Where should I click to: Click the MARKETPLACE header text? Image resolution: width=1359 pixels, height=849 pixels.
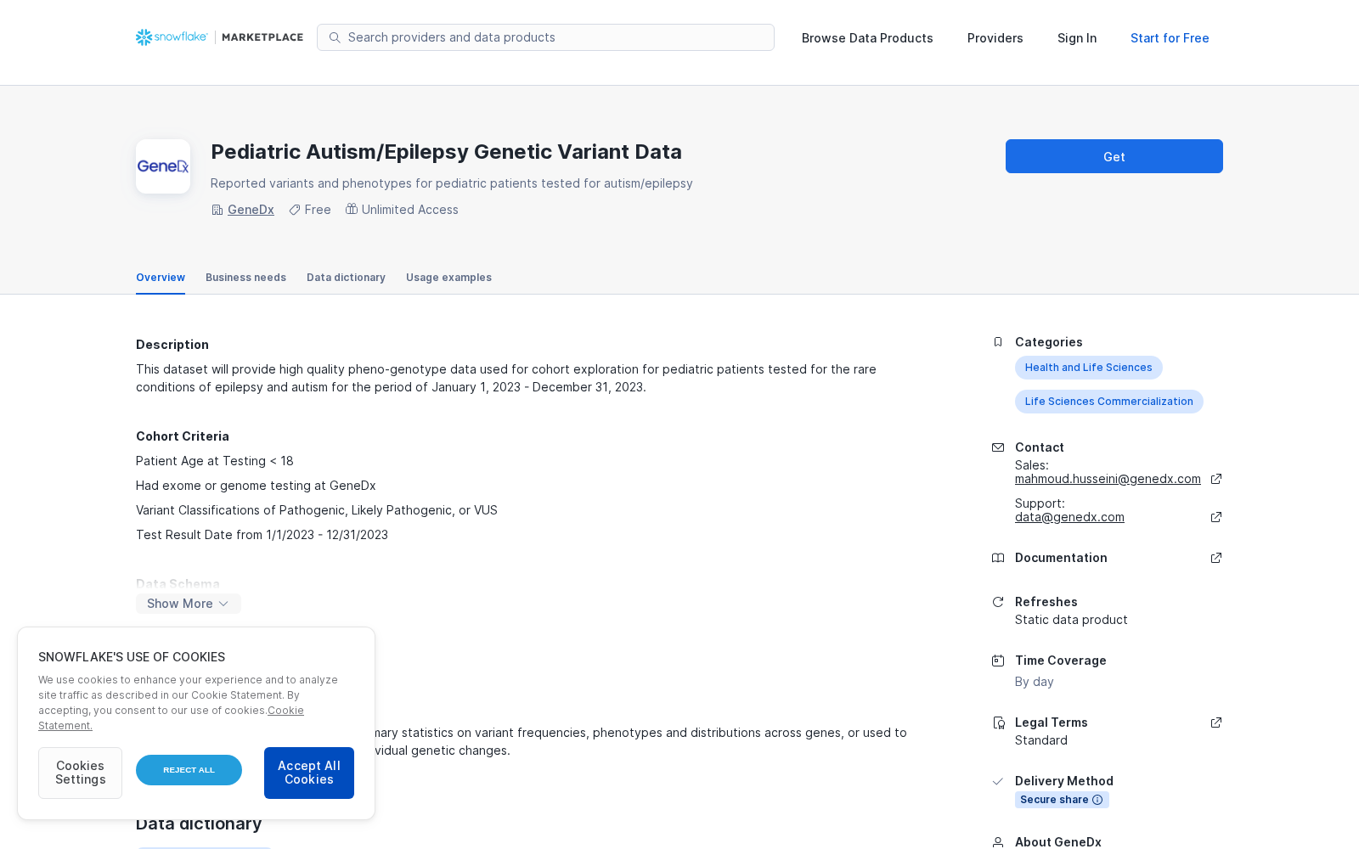point(262,37)
